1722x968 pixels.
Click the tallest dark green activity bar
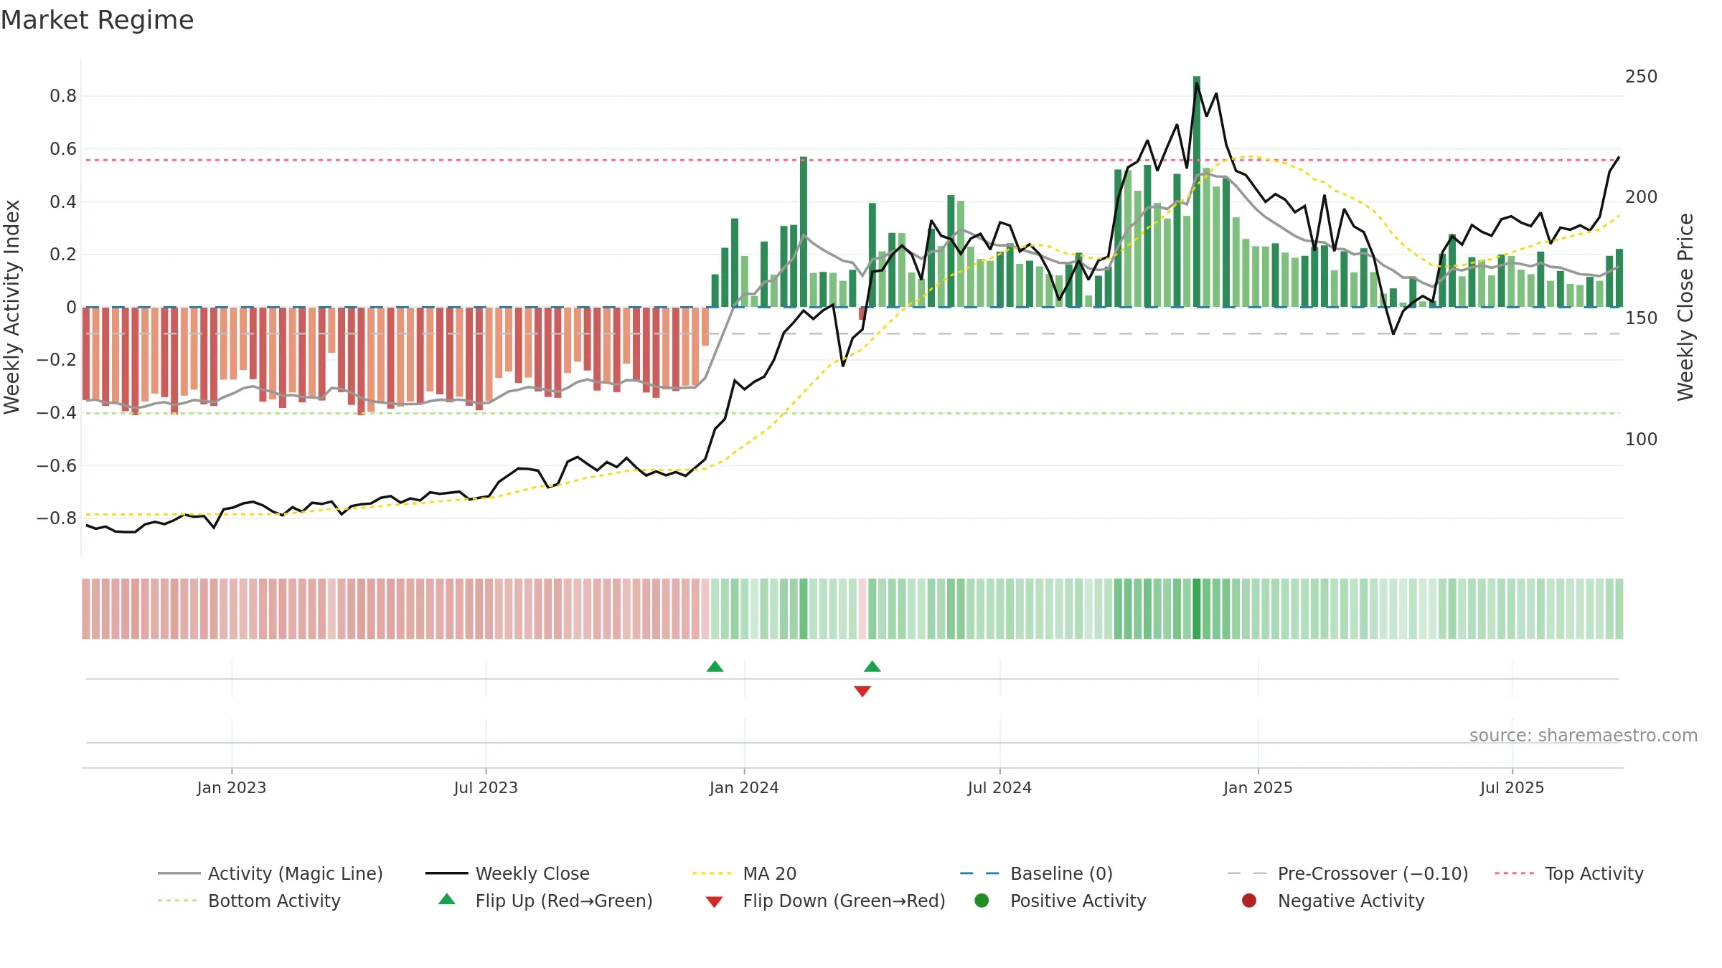[1197, 191]
